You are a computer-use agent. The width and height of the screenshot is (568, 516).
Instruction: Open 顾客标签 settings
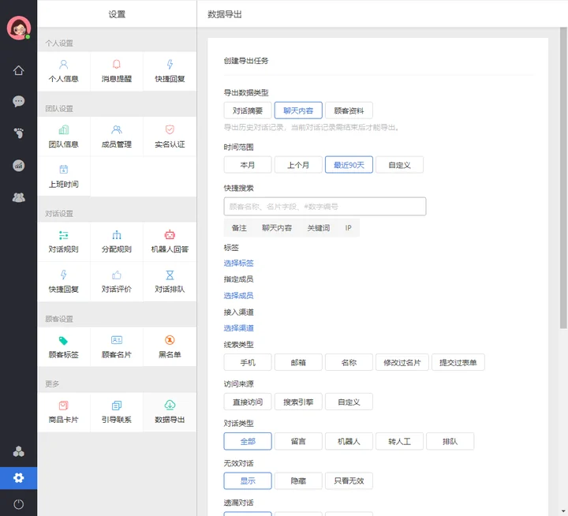(64, 347)
